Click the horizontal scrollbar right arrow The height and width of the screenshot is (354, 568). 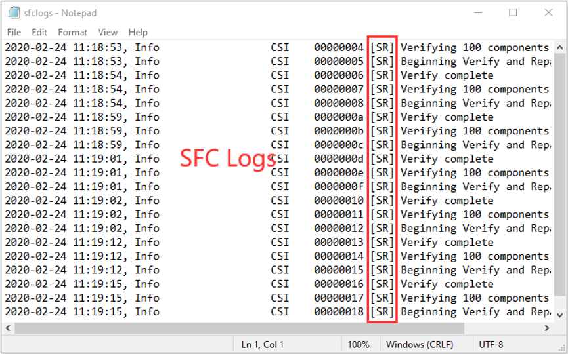(547, 328)
